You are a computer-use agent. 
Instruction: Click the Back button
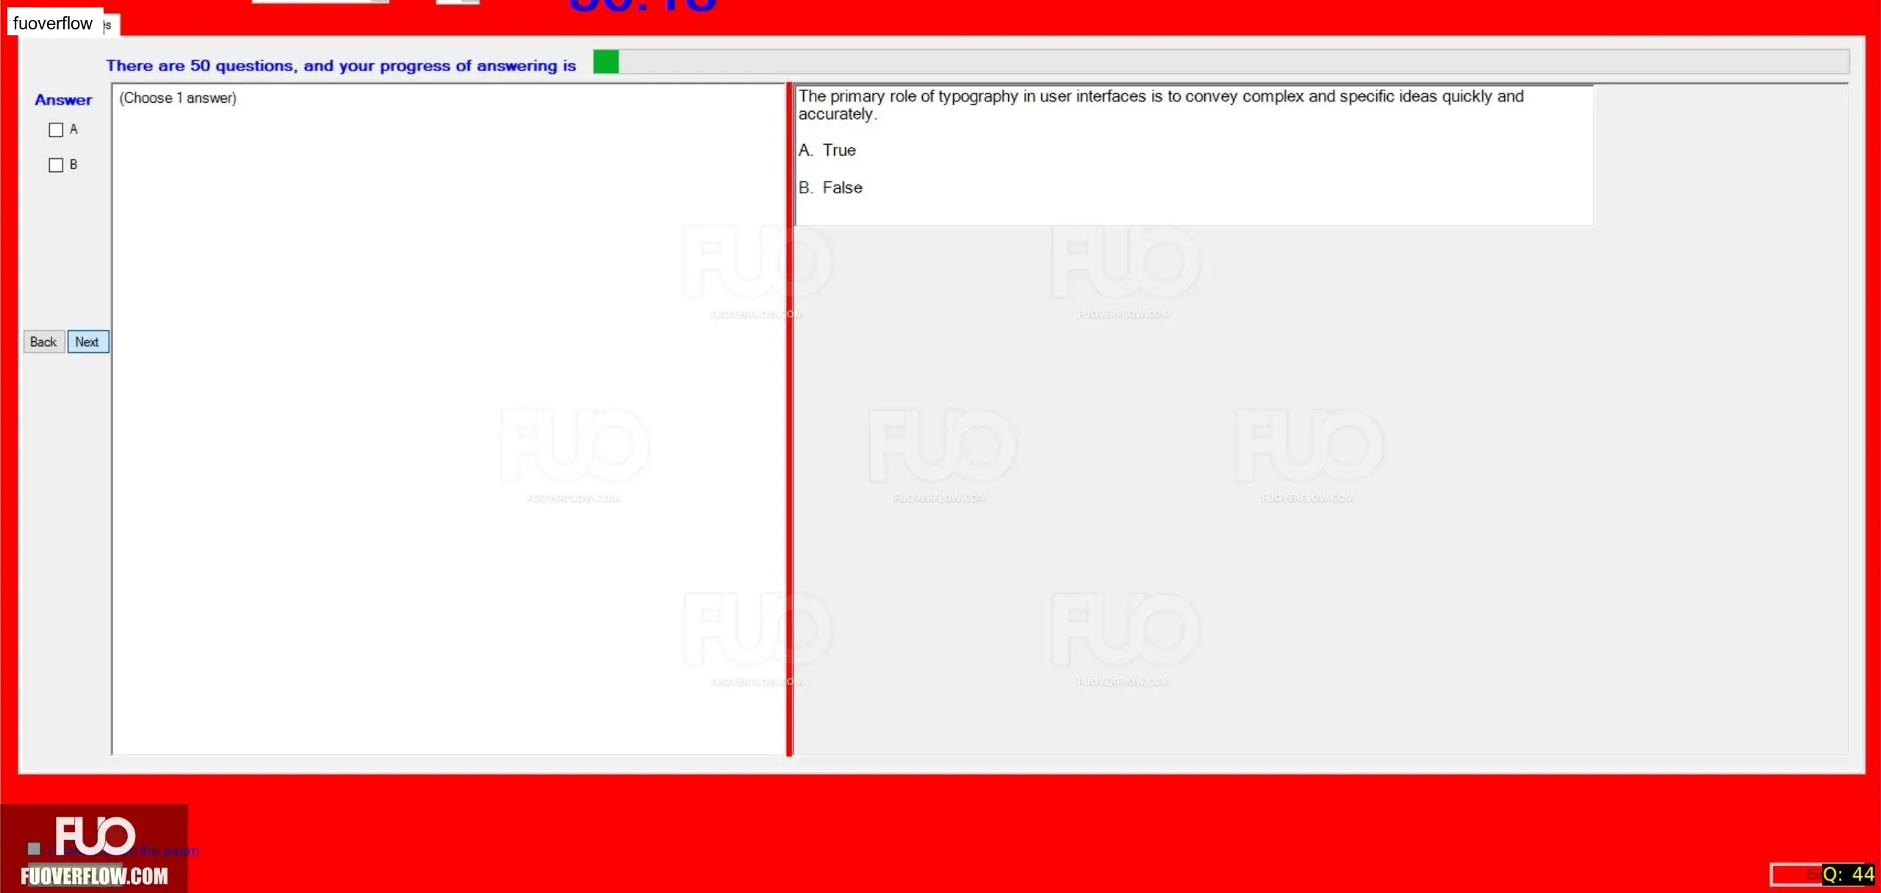coord(44,342)
